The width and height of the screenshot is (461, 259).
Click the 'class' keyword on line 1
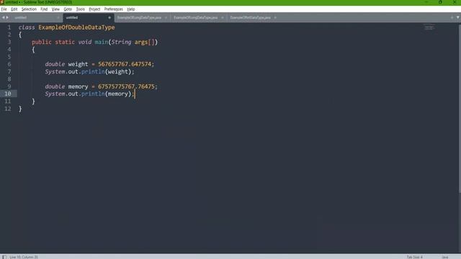click(x=27, y=27)
